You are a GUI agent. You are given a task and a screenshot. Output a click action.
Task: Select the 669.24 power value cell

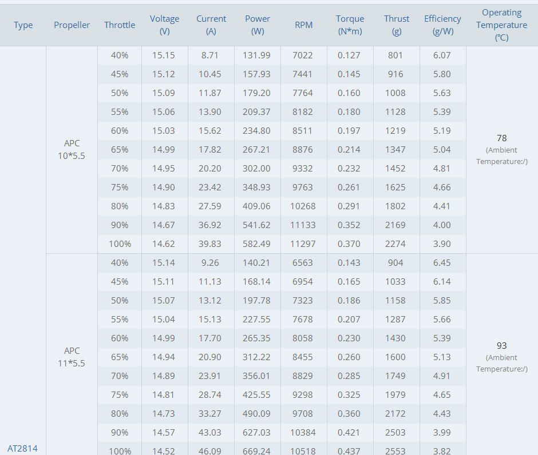coord(258,450)
